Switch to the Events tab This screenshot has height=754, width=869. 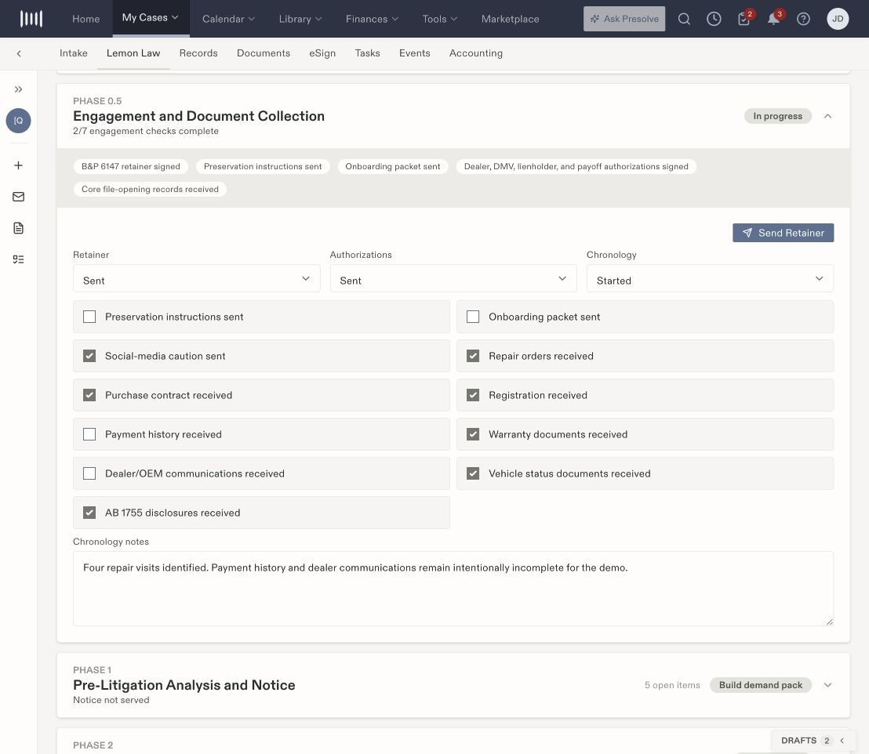point(415,53)
